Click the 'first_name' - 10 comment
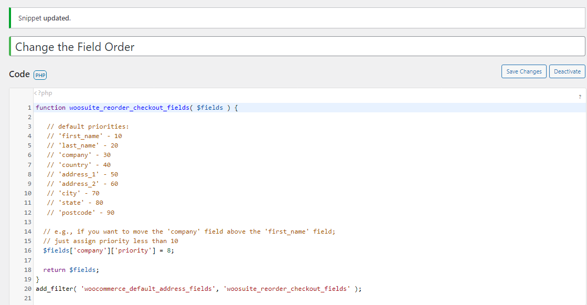Viewport: 587px width, 305px height. tap(84, 136)
